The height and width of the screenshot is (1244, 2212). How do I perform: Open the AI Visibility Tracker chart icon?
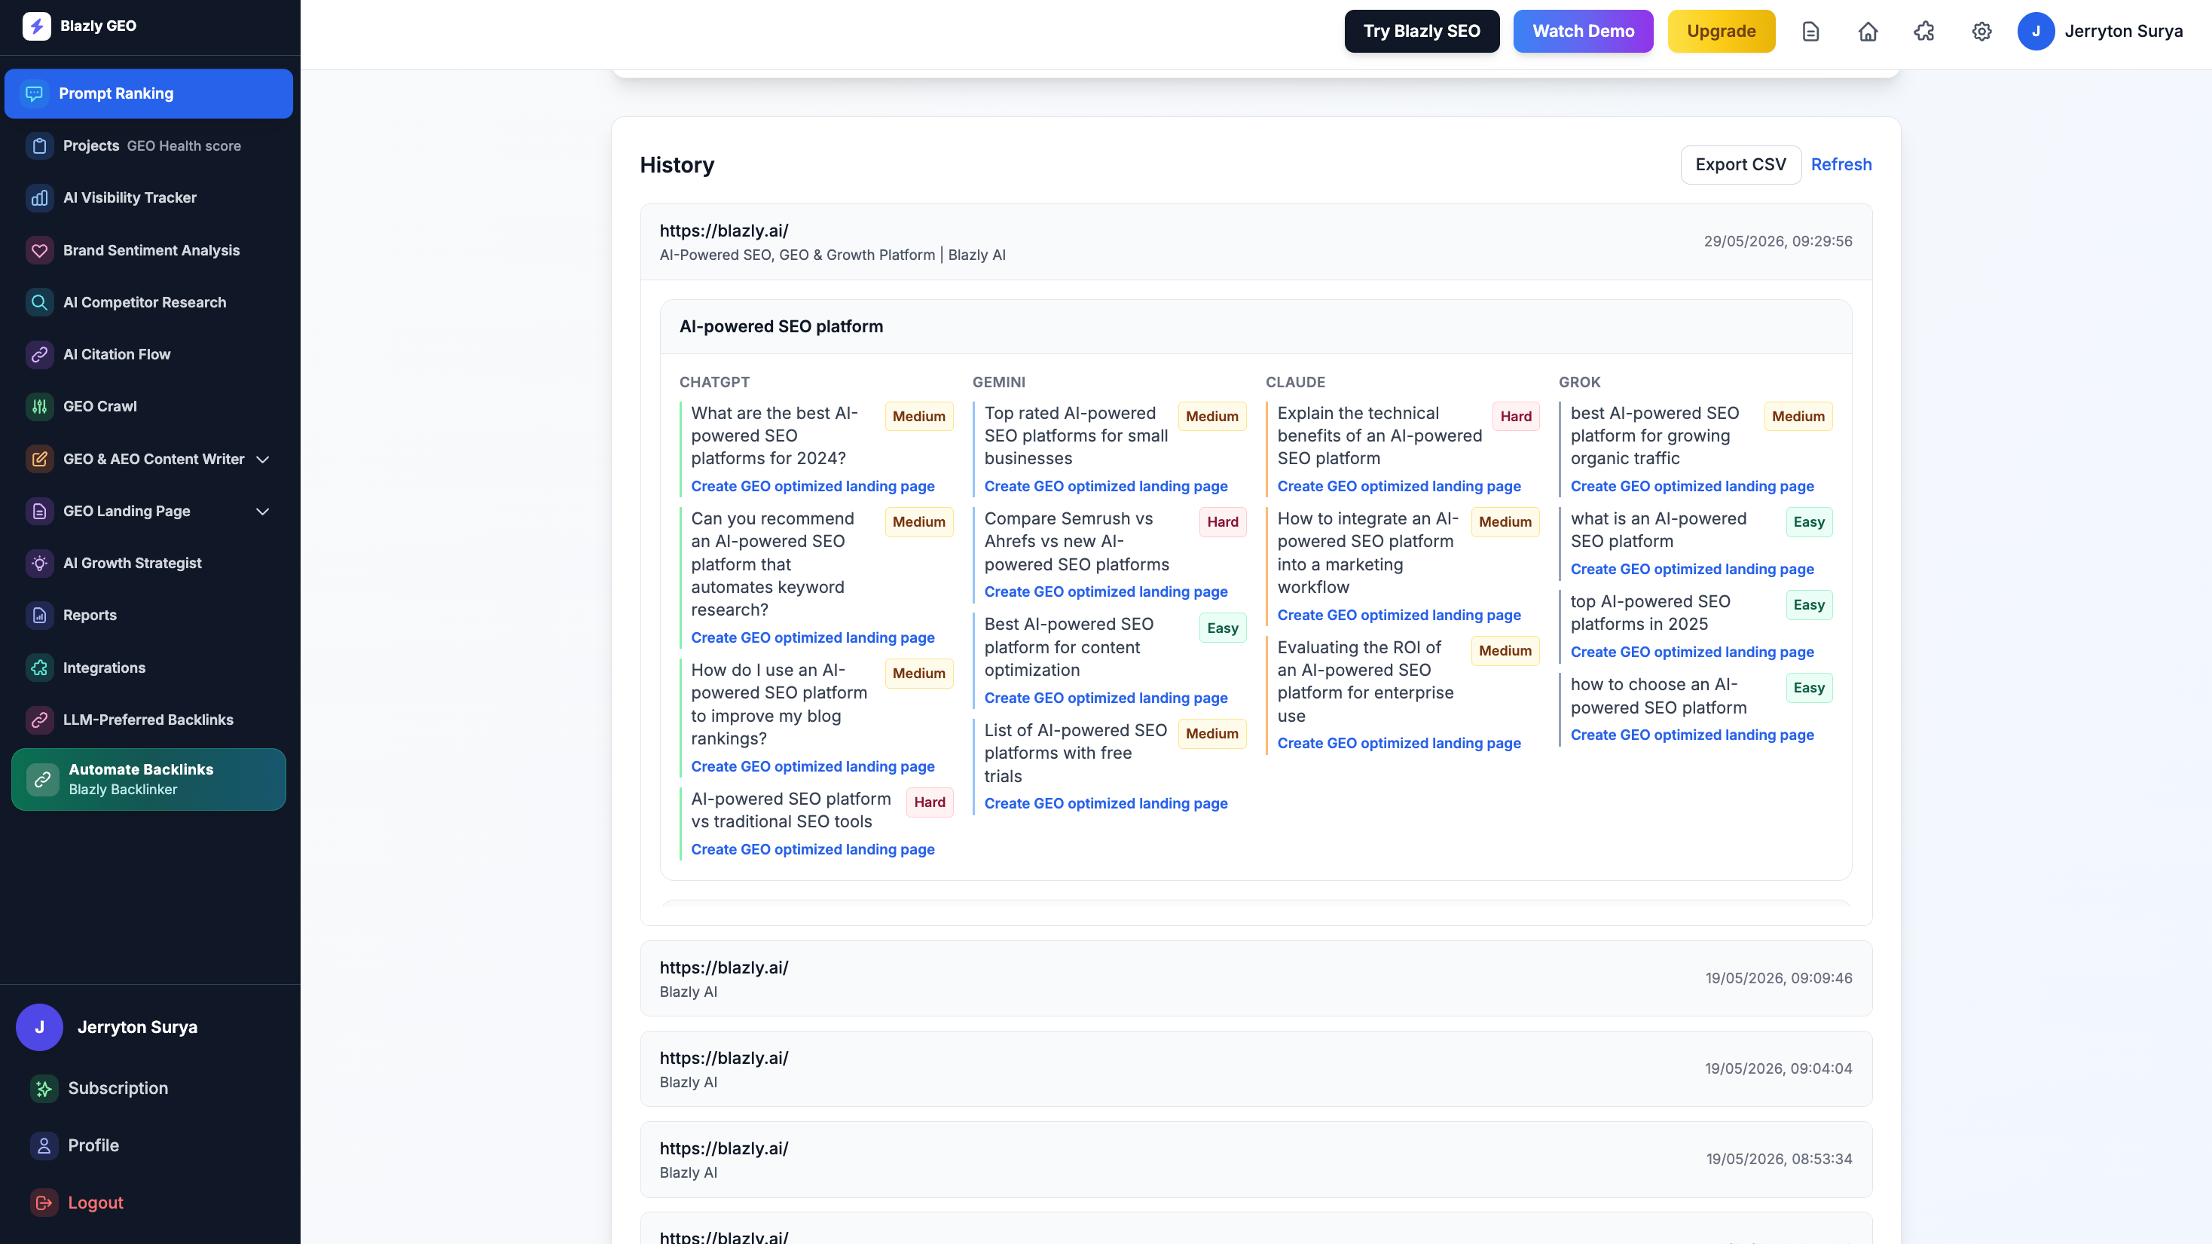(x=39, y=198)
